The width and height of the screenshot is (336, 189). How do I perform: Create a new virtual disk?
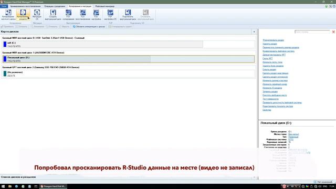click(53, 15)
